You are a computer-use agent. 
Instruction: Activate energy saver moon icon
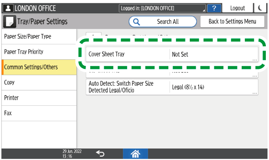260,8
